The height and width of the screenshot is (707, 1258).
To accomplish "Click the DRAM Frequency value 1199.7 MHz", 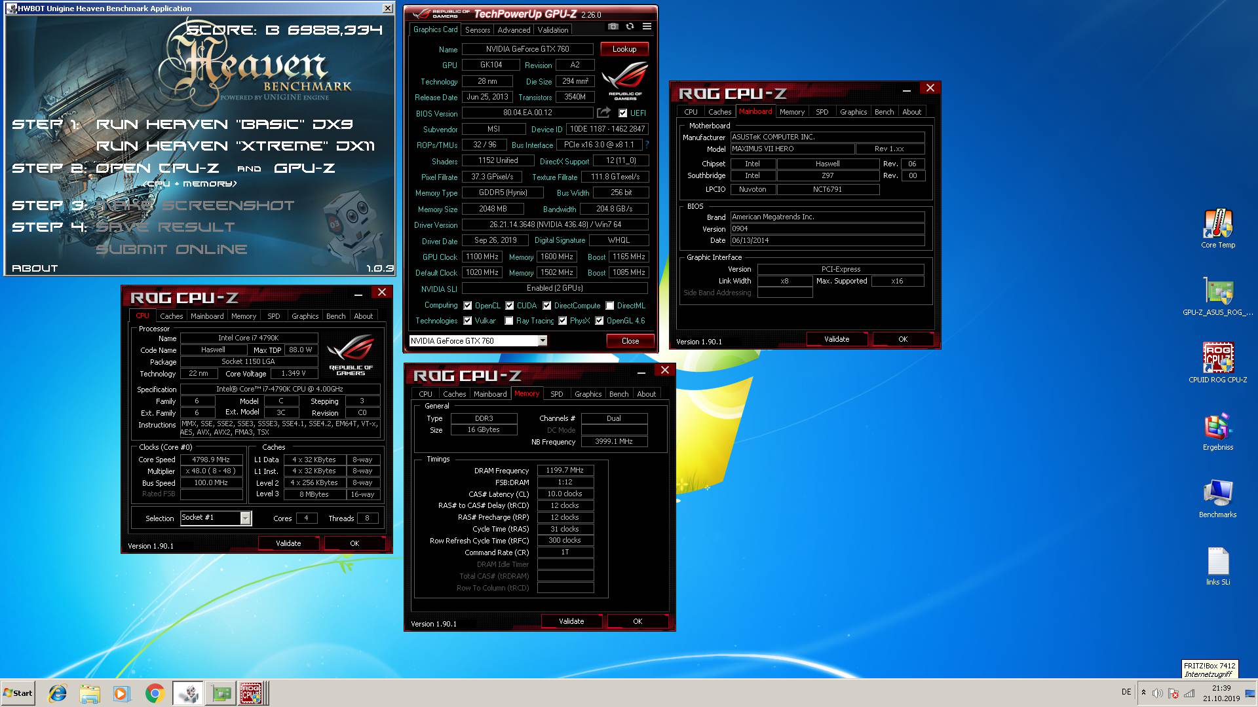I will point(565,470).
